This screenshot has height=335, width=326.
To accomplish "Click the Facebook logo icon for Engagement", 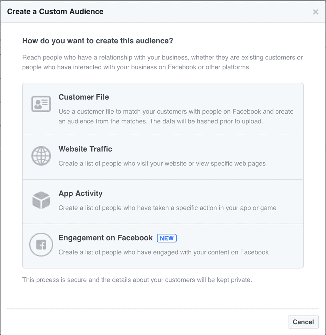I will (41, 244).
